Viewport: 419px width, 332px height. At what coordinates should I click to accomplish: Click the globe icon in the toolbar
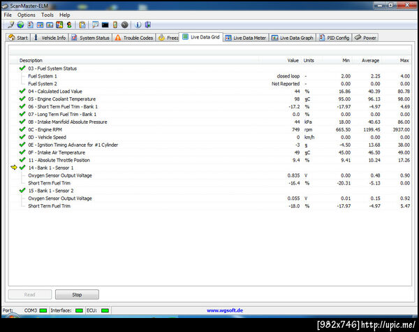pos(20,25)
